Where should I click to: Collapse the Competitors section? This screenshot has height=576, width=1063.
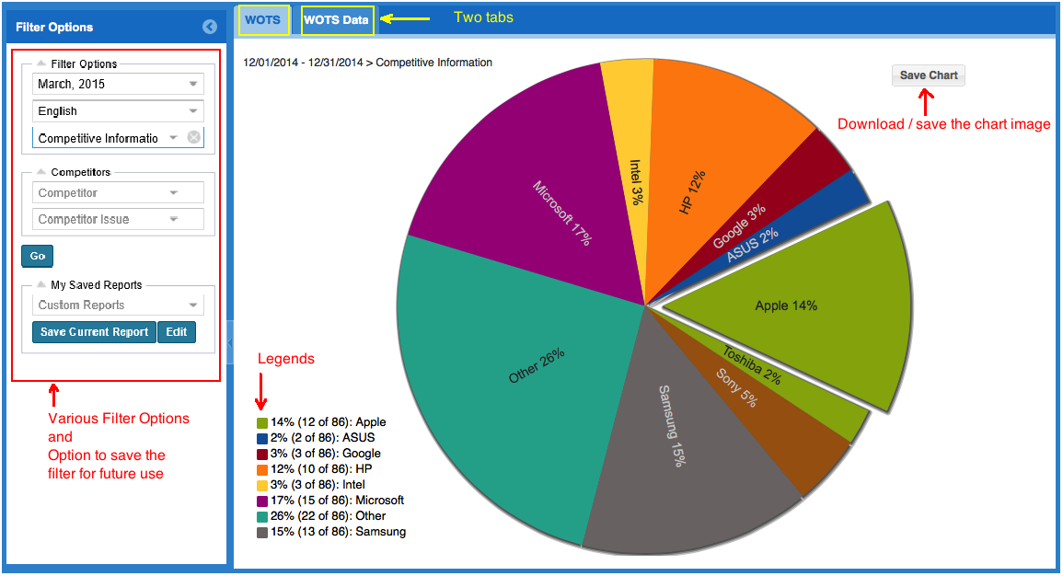[41, 172]
